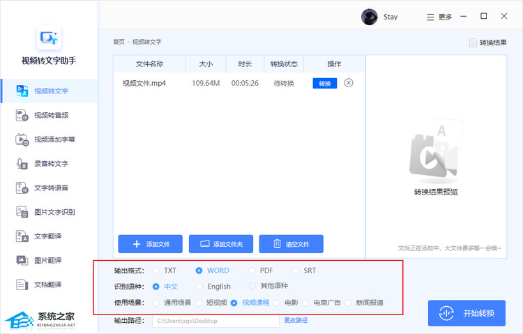This screenshot has height=334, width=523.
Task: Click the size value 109.64M
Action: point(206,83)
